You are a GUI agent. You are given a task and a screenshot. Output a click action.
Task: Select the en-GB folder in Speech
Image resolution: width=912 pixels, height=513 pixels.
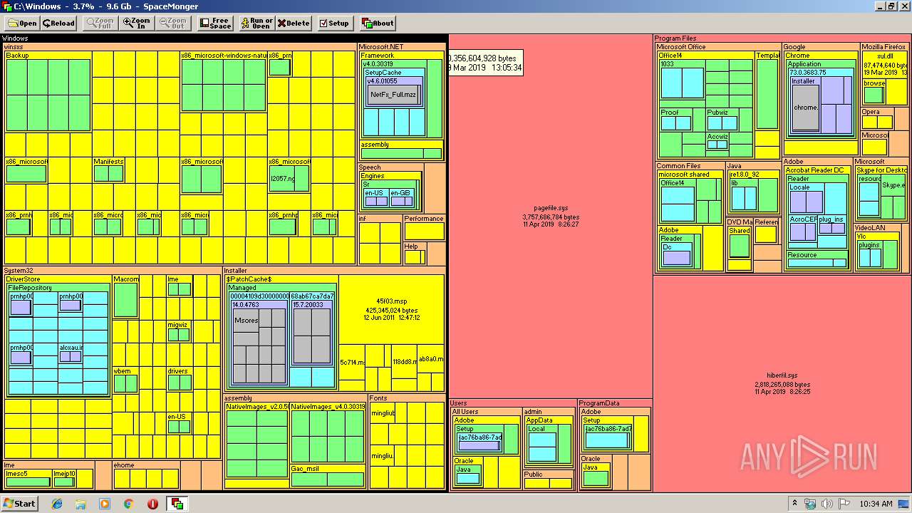point(401,197)
